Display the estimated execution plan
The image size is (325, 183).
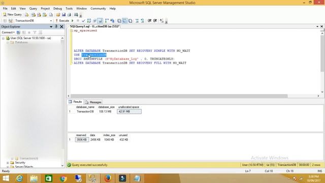(89, 21)
